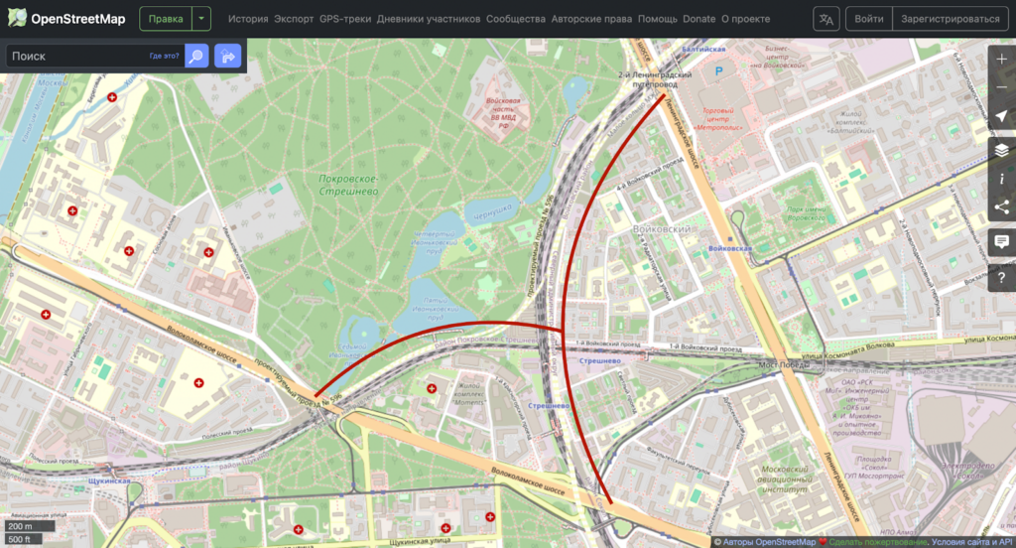Click the zoom in plus button
This screenshot has width=1016, height=548.
(x=1001, y=59)
